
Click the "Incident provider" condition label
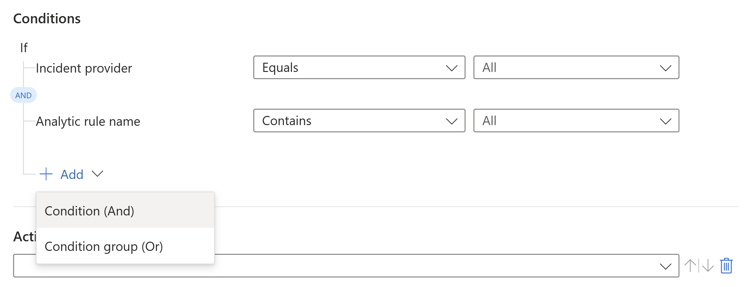coord(84,68)
